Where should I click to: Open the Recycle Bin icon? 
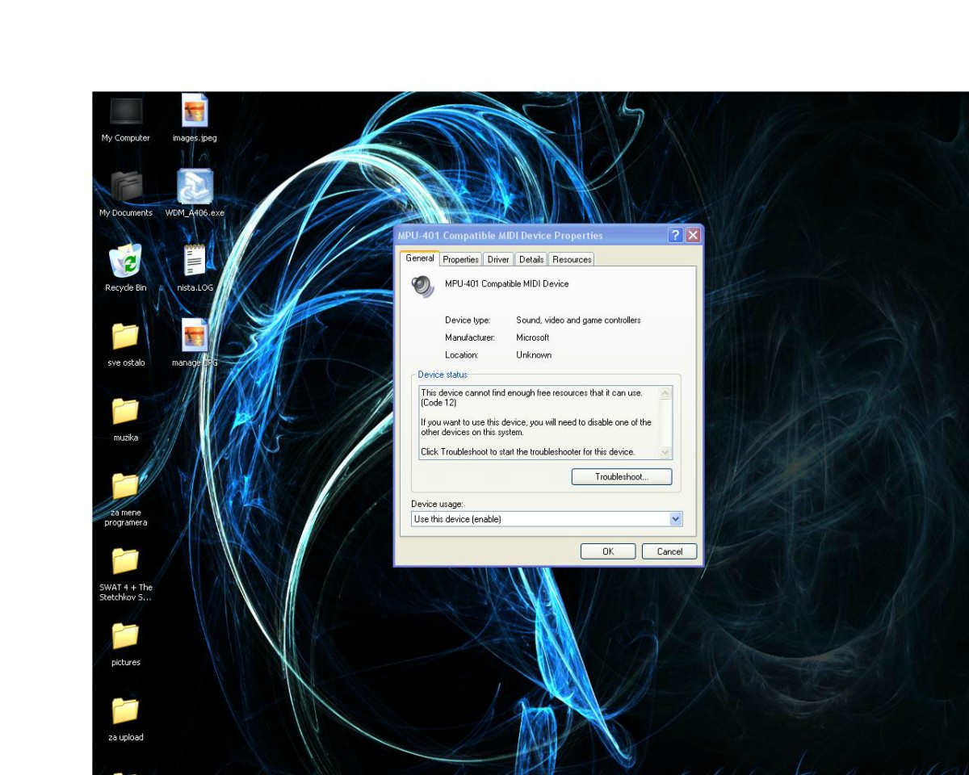pos(126,262)
